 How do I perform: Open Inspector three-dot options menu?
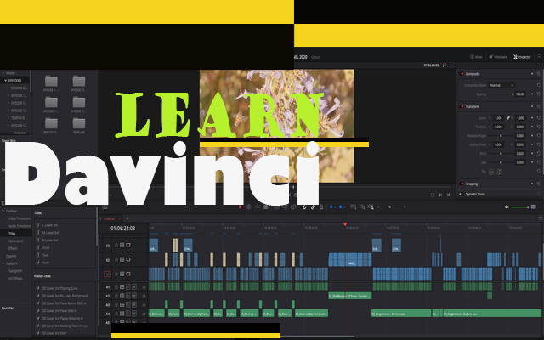[541, 65]
